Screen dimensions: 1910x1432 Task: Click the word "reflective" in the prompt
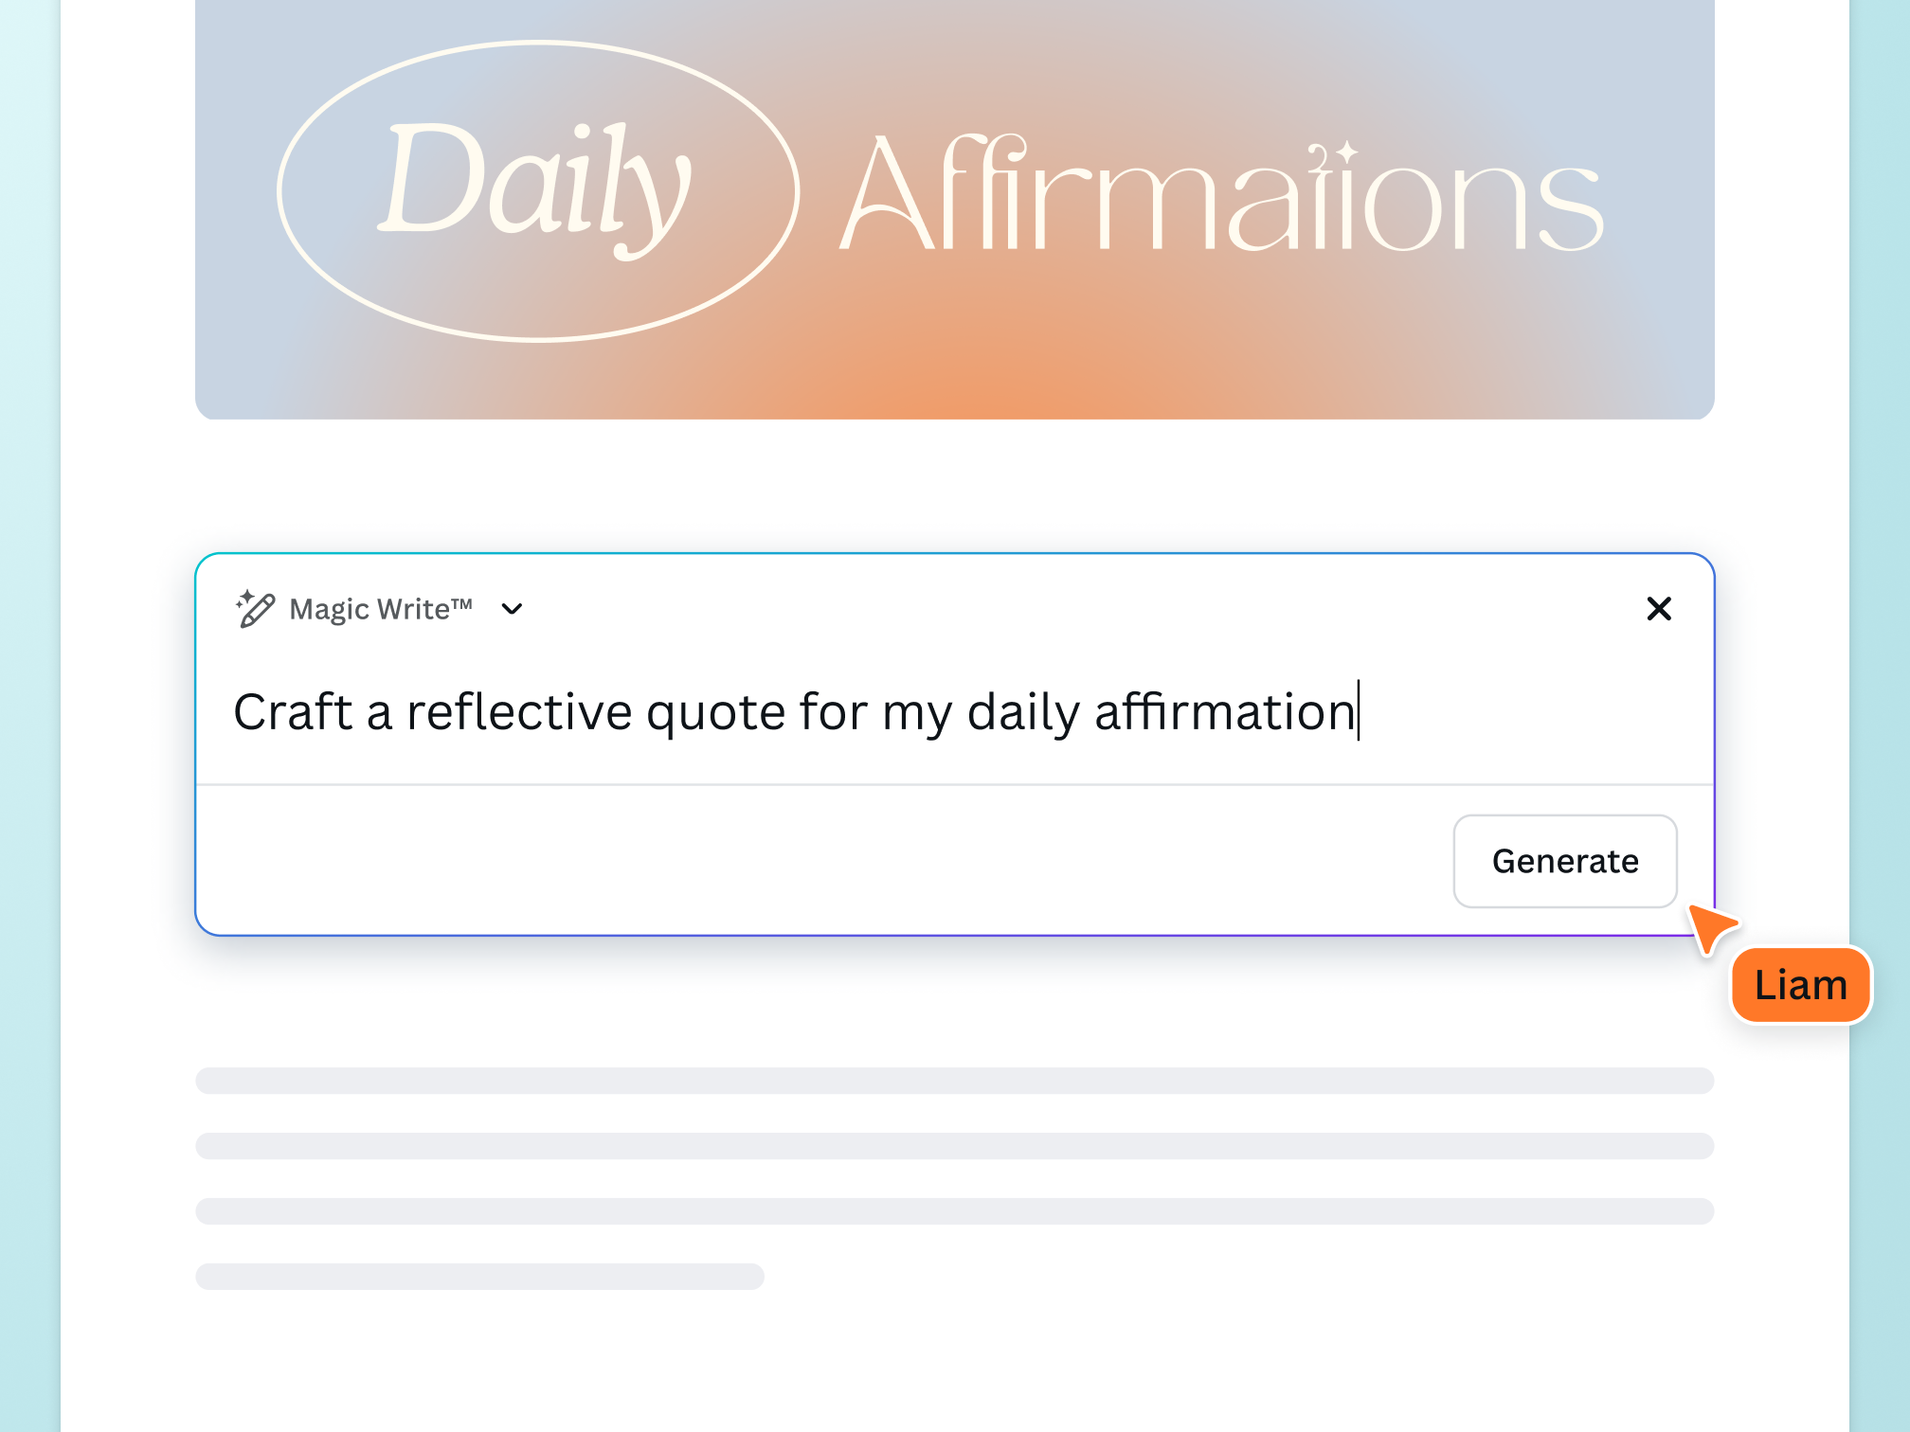pyautogui.click(x=519, y=712)
